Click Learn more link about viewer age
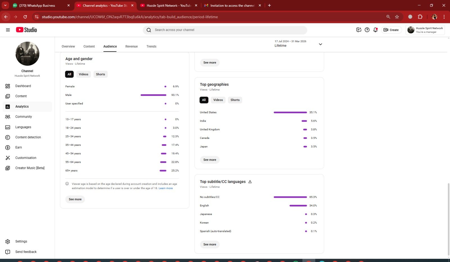The width and height of the screenshot is (450, 262). click(166, 188)
